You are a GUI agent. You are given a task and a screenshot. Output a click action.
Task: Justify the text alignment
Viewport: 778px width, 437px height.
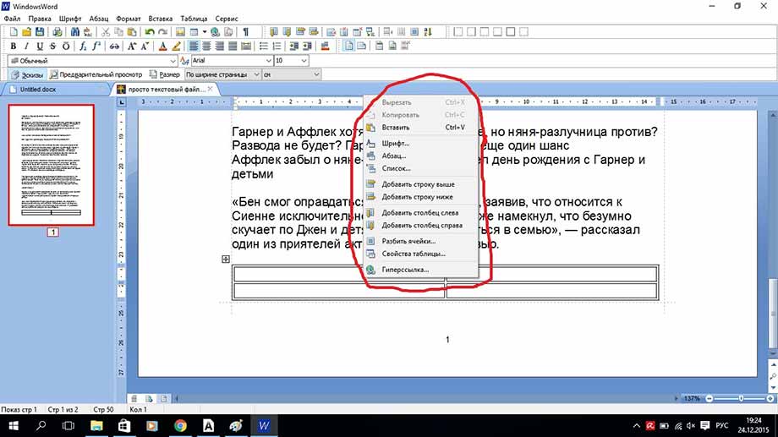pos(233,46)
